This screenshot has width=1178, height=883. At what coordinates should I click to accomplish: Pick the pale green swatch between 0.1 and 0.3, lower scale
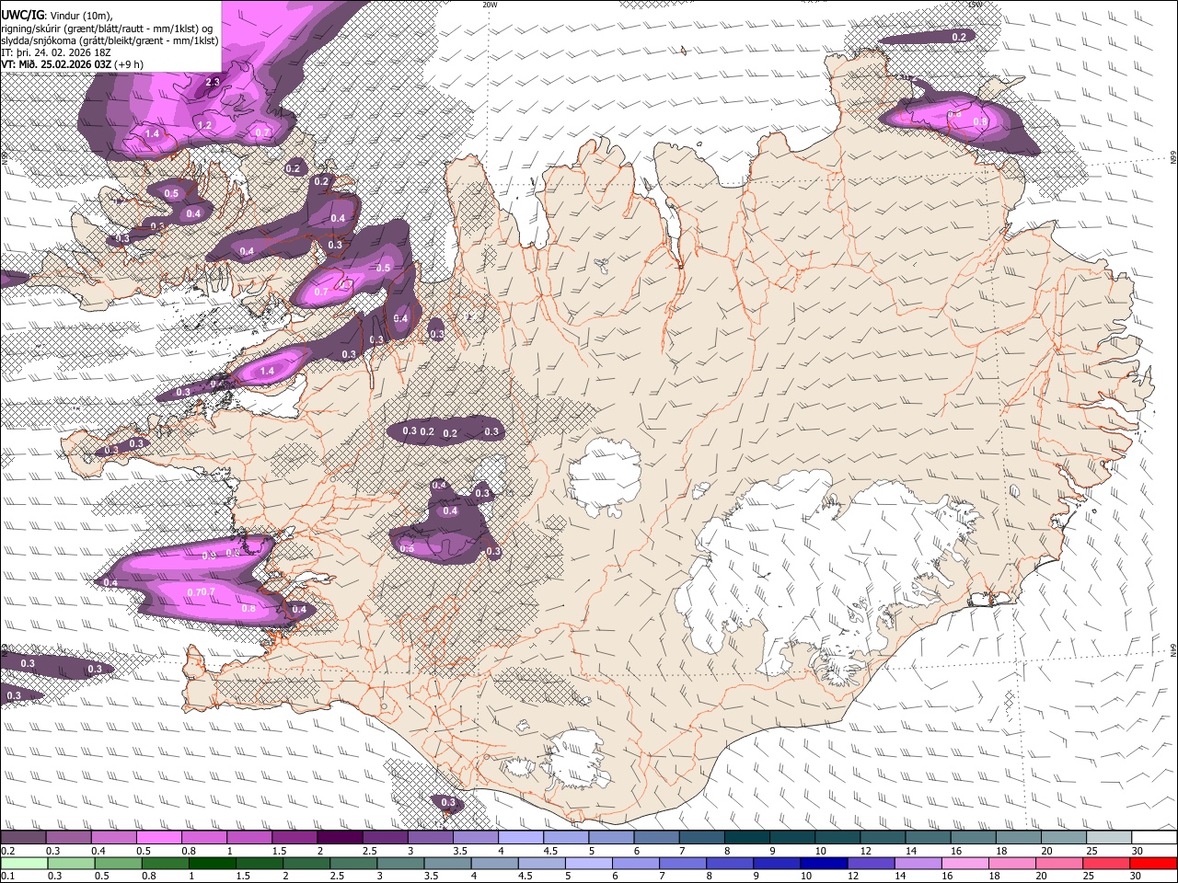coord(24,864)
